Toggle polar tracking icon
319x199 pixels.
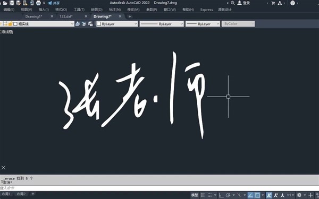228,195
